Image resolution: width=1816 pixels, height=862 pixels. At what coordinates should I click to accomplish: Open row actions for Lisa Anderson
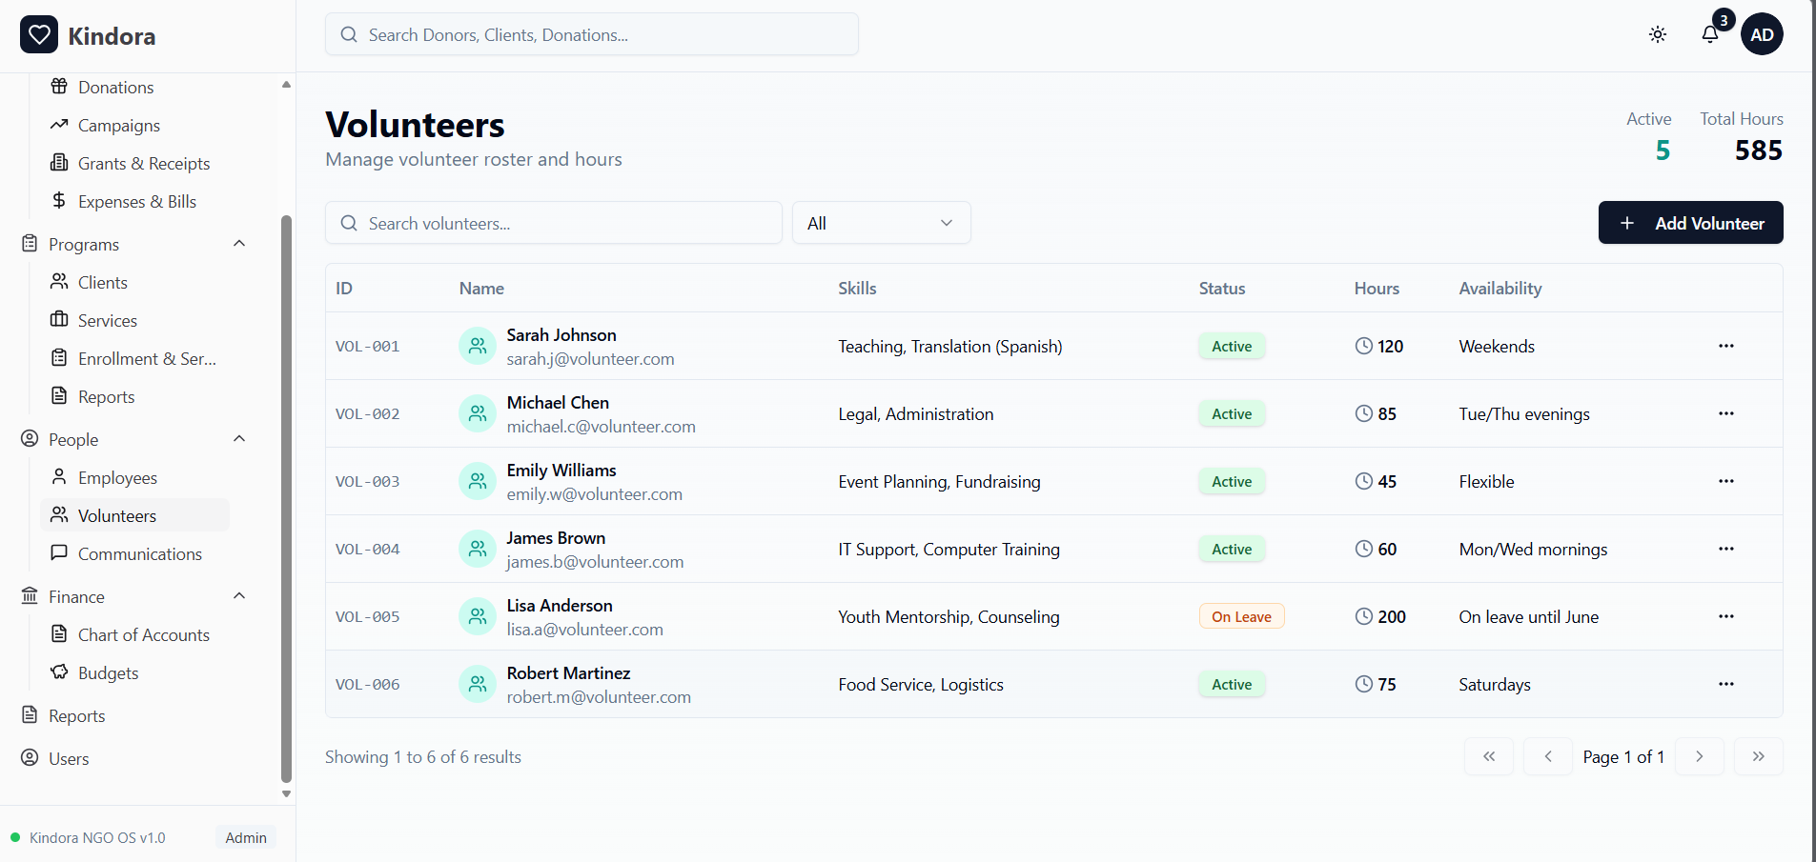click(1726, 616)
